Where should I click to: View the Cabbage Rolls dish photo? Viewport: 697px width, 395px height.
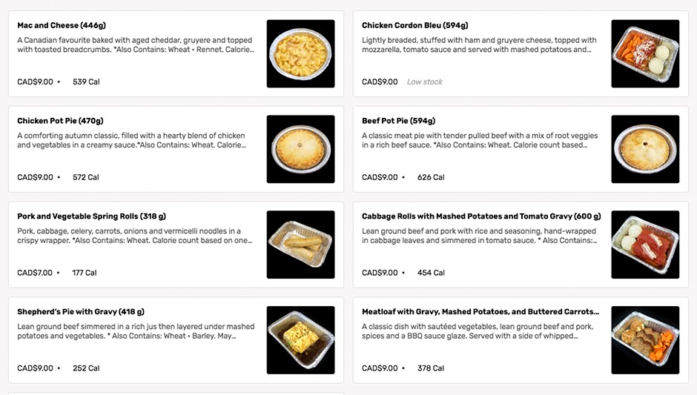pyautogui.click(x=645, y=245)
